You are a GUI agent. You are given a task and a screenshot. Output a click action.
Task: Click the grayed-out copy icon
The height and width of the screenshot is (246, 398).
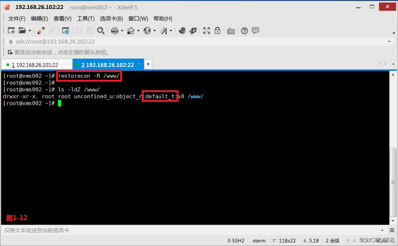(79, 31)
